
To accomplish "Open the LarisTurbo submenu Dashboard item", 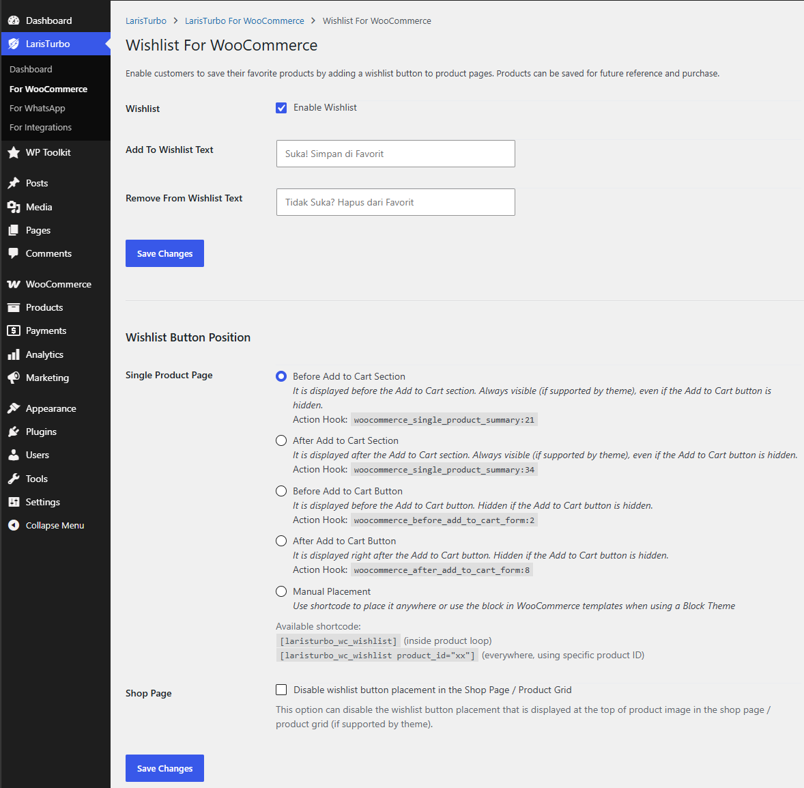I will coord(31,69).
